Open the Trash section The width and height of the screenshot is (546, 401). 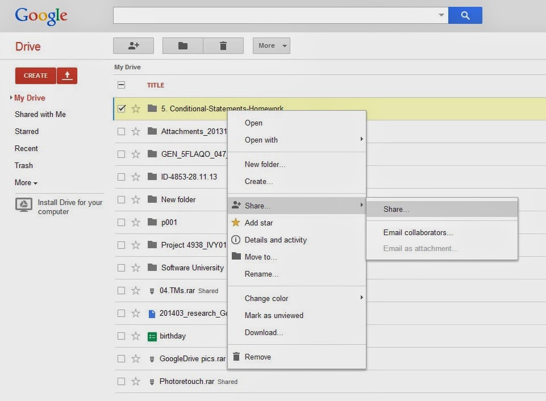click(x=24, y=166)
